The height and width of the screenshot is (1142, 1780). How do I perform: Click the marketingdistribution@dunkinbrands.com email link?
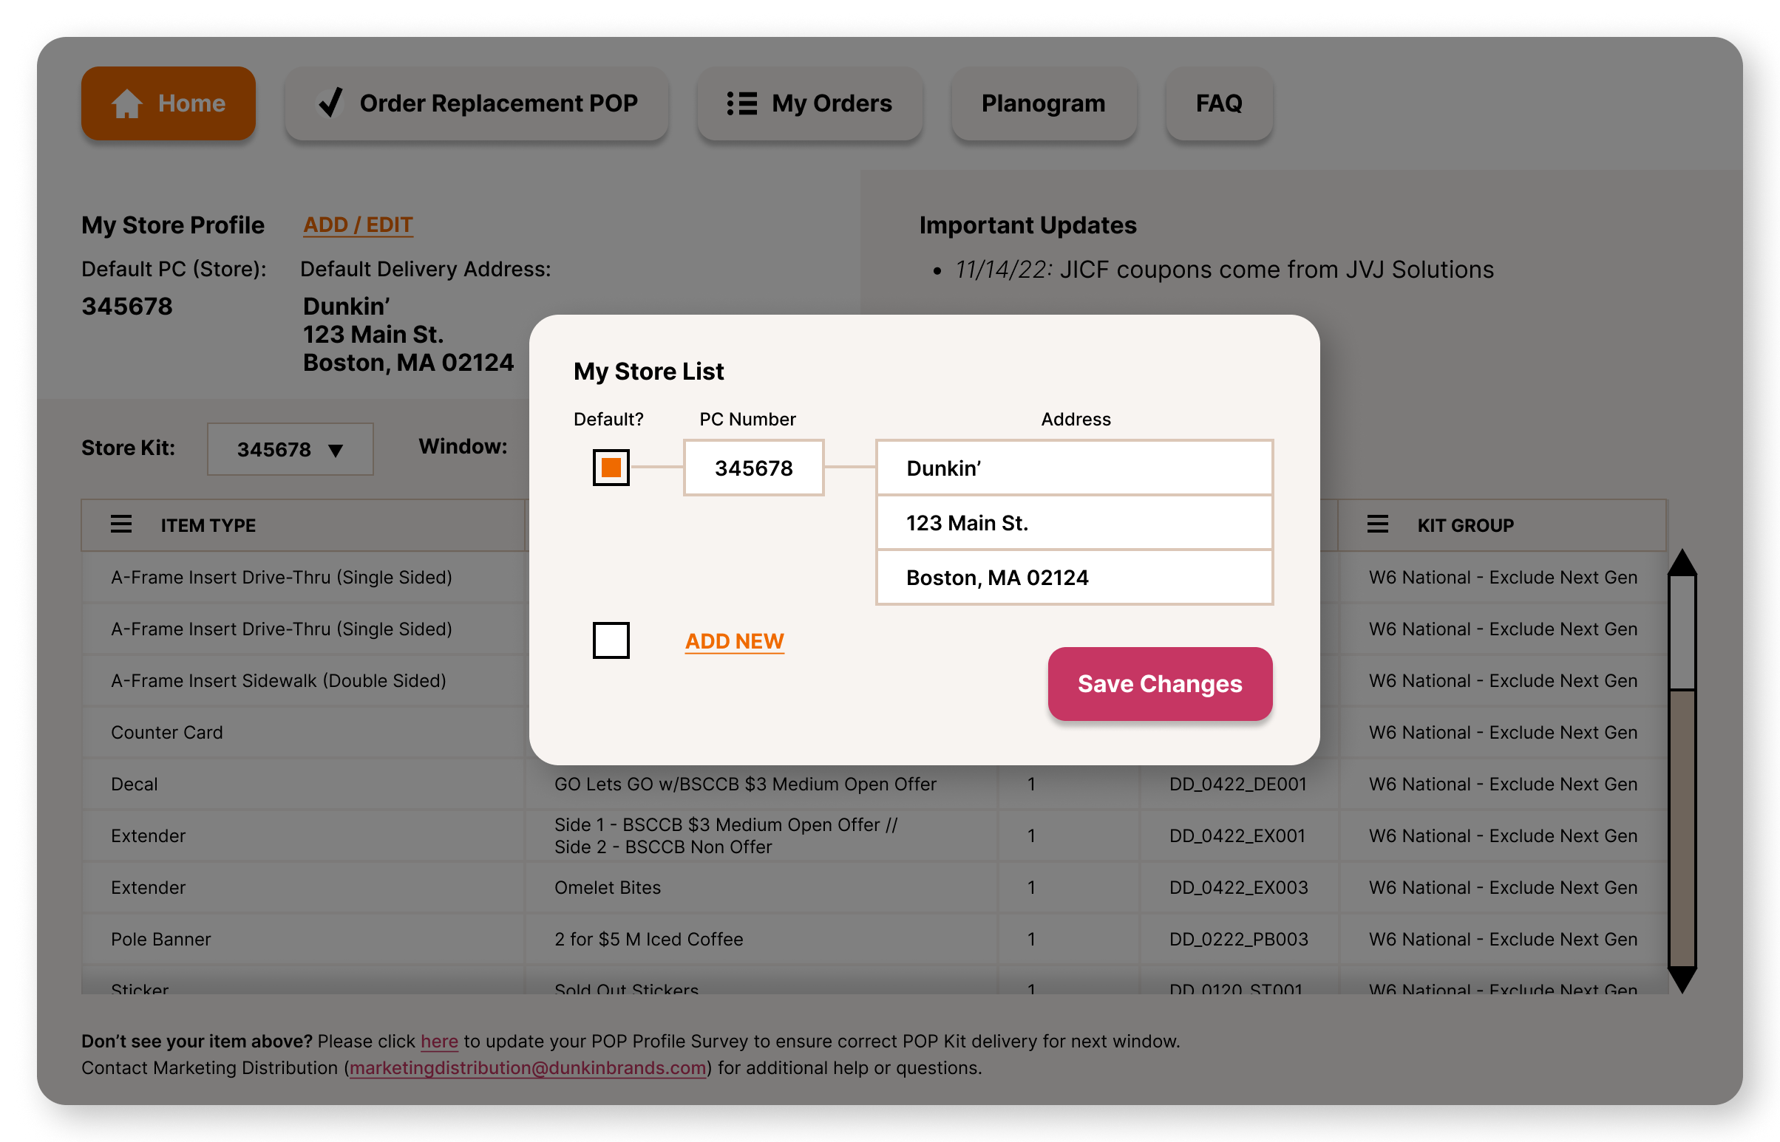(x=528, y=1068)
